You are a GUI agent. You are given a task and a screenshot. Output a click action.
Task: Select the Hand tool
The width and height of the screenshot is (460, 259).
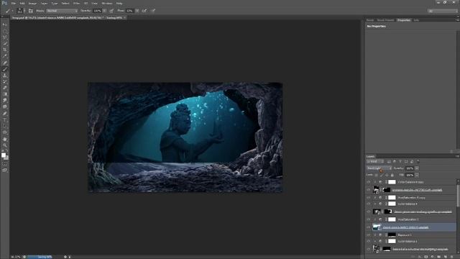pyautogui.click(x=5, y=139)
